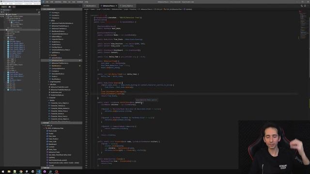Collapse the Editor folder in Explorer
The image size is (310, 174).
click(52, 20)
